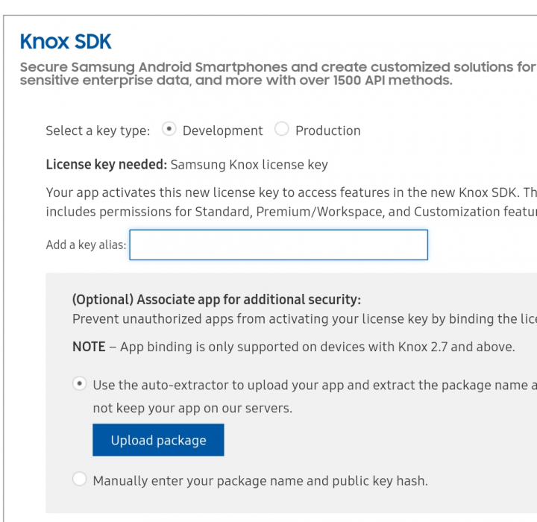537x522 pixels.
Task: Select manual package name and hash entry
Action: 80,479
